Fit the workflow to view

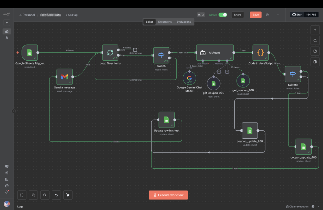tap(22, 195)
